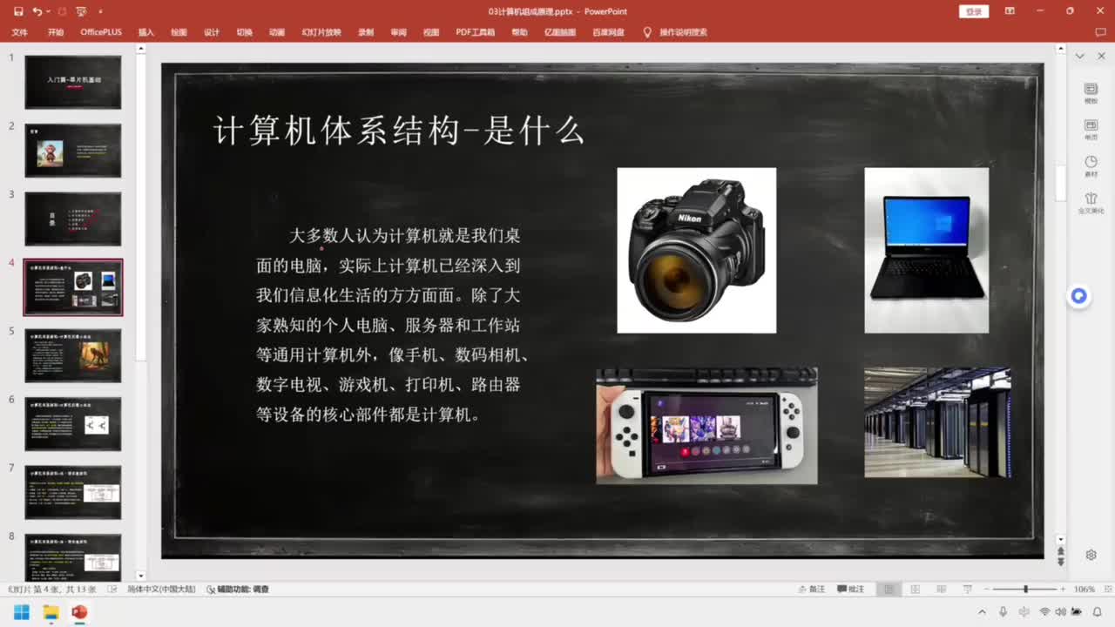Switch to Normal view in status bar
This screenshot has height=627, width=1115.
(x=889, y=590)
